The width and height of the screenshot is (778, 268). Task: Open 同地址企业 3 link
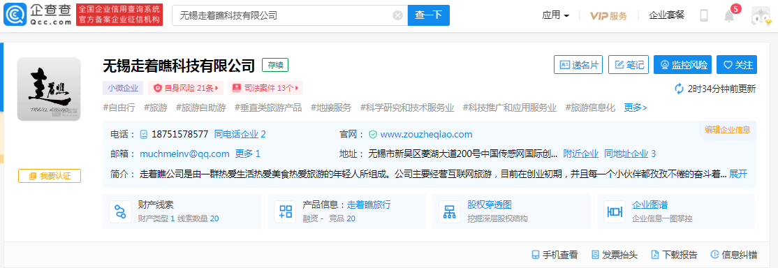tap(630, 154)
